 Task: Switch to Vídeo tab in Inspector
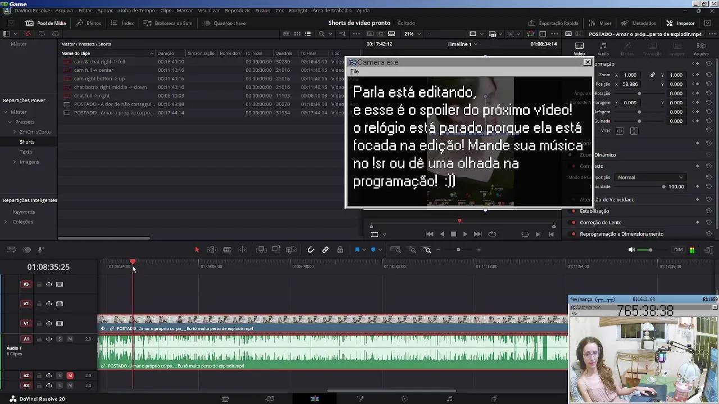click(x=579, y=49)
